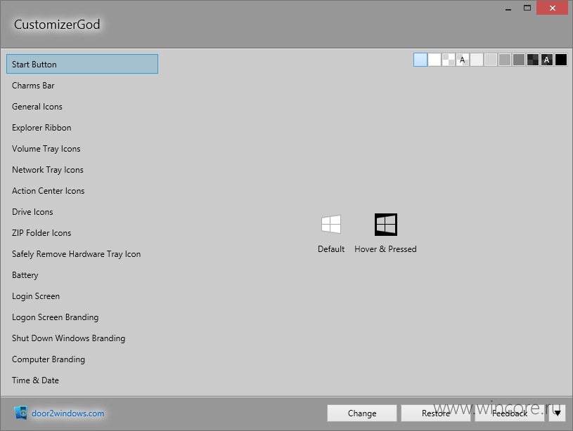Select Safely Remove Hardware Tray Icon
This screenshot has width=573, height=431.
[x=82, y=254]
